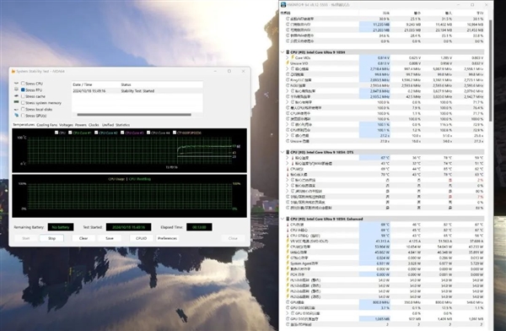506x331 pixels.
Task: Collapse the CPU DTS sensor section
Action: click(283, 152)
